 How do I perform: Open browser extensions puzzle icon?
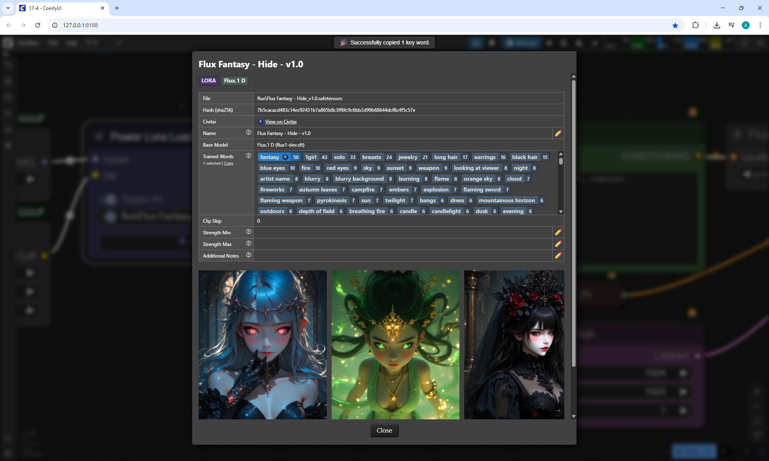(x=695, y=25)
